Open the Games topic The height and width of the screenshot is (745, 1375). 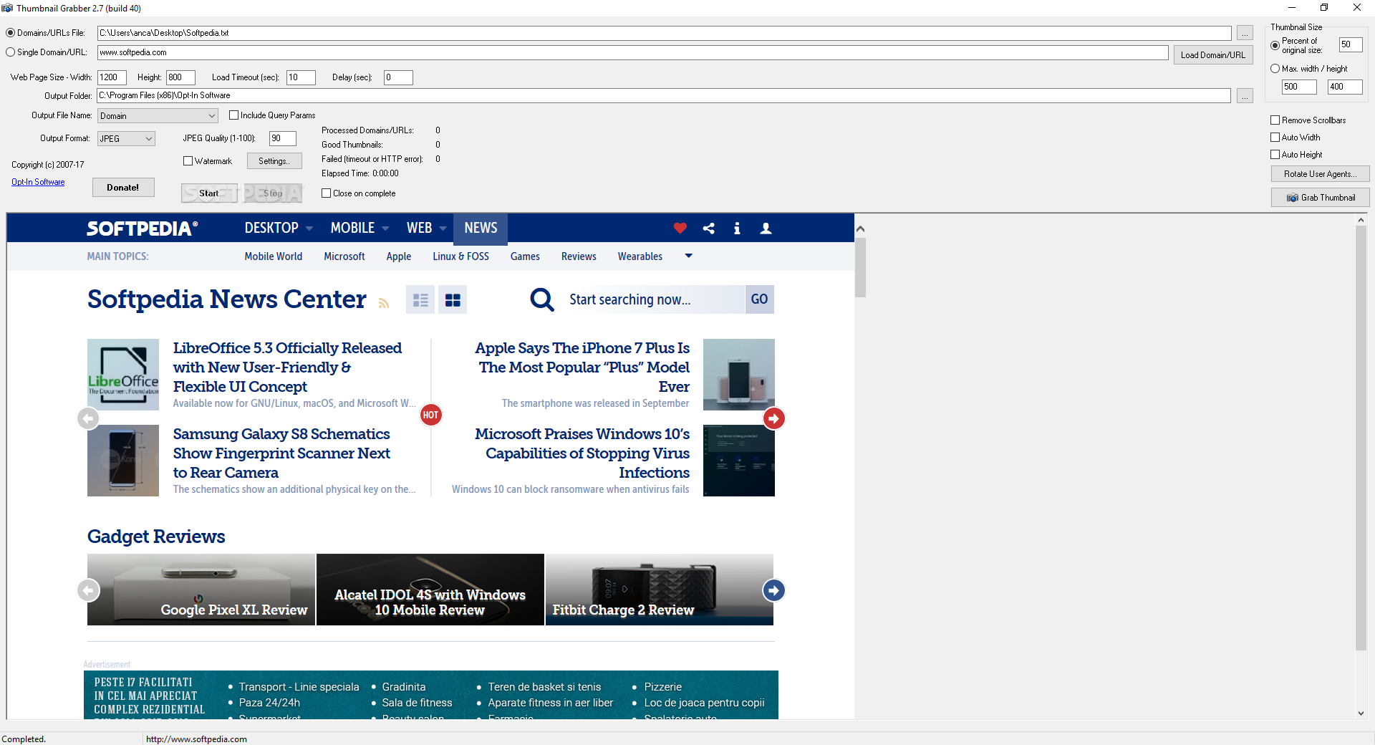(x=525, y=256)
